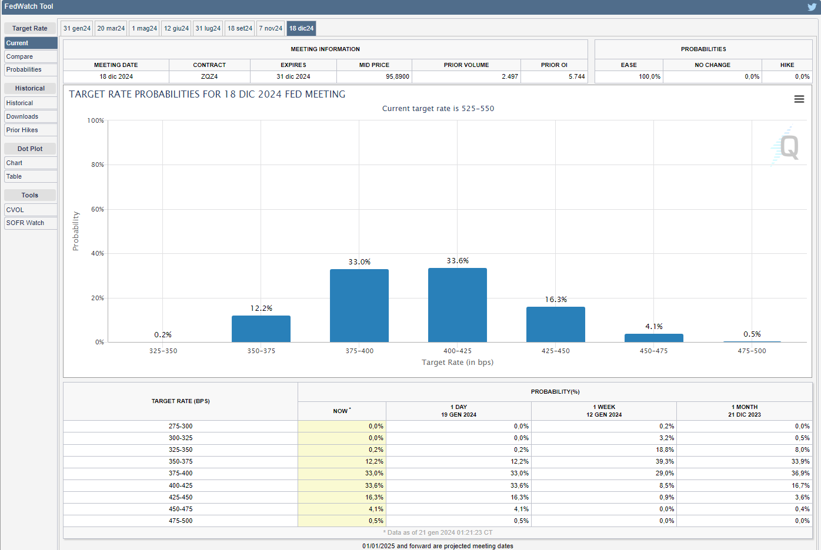The image size is (821, 550).
Task: Go to Downloads in Historical section
Action: (31, 116)
